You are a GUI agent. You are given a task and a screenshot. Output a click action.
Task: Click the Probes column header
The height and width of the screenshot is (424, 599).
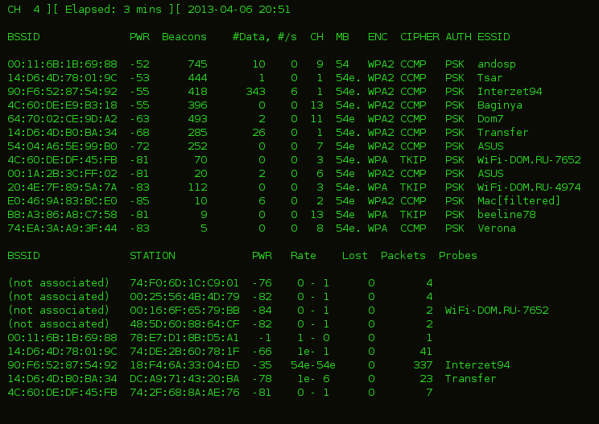458,256
